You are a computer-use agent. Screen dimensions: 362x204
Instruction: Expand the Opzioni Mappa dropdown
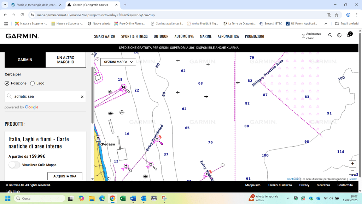118,62
